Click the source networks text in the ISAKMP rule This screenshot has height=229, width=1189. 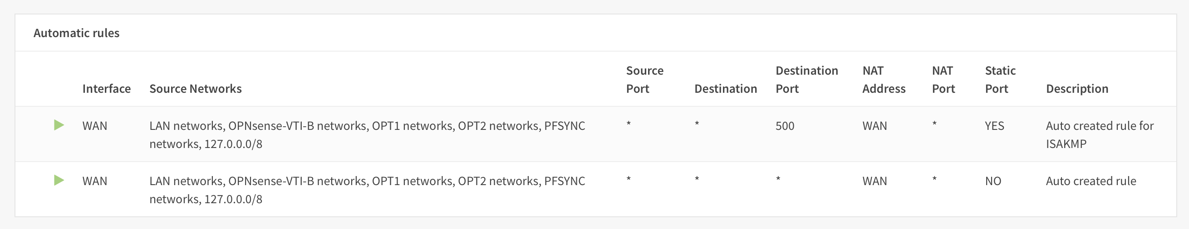click(367, 134)
